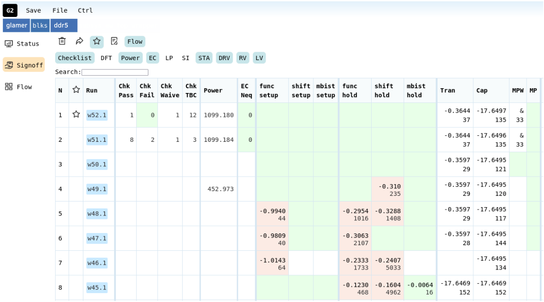Screen dimensions: 544x302
Task: Open the File menu
Action: pos(60,10)
